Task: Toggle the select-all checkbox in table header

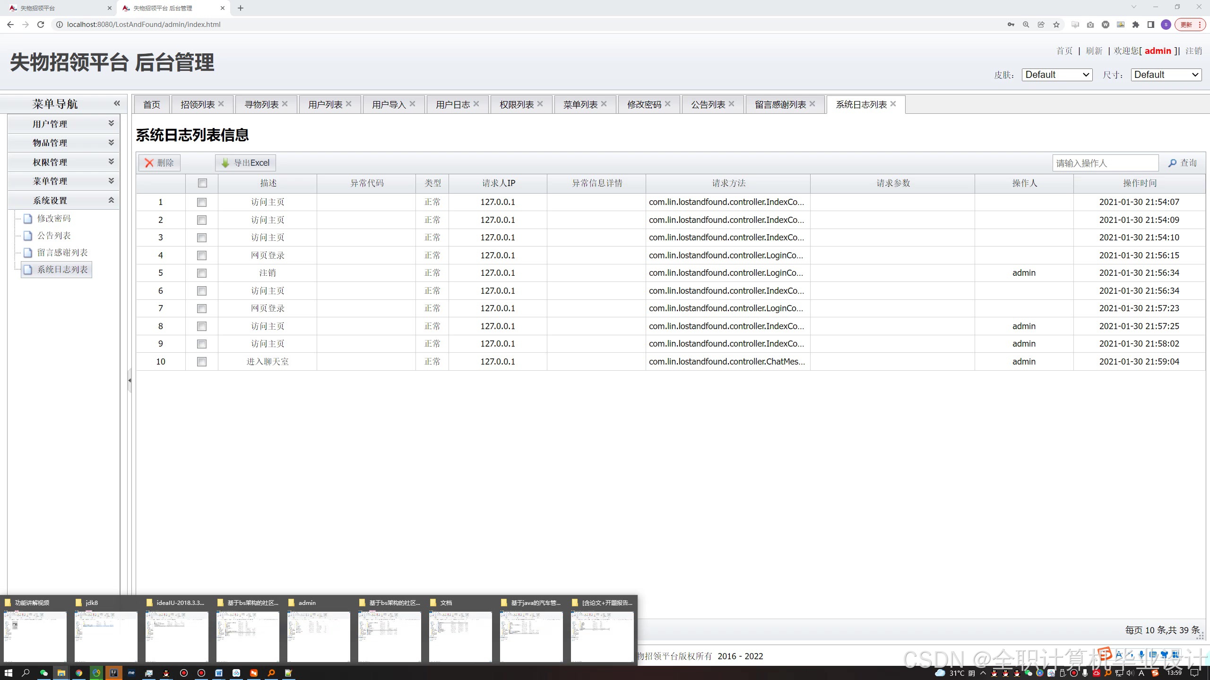Action: click(x=202, y=183)
